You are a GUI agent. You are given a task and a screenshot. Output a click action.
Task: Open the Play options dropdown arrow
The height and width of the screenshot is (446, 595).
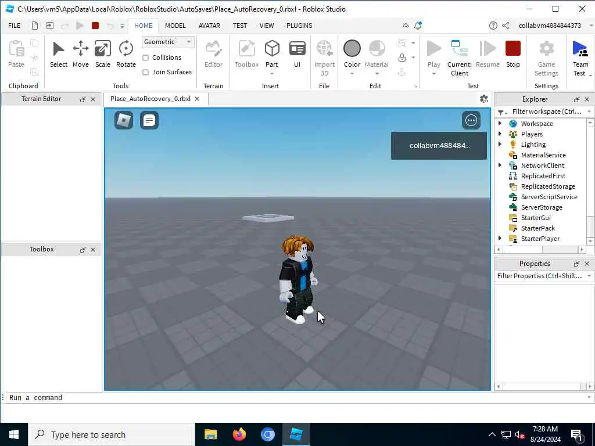pyautogui.click(x=433, y=74)
